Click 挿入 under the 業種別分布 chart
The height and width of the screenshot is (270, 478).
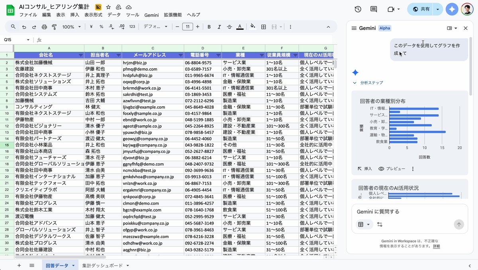pos(365,169)
